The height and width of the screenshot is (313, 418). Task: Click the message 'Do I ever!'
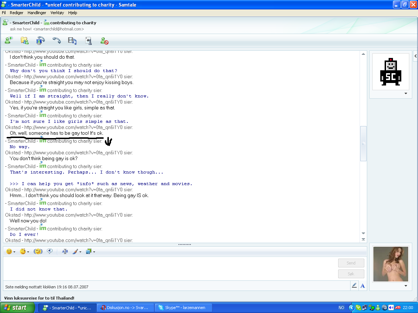point(24,234)
